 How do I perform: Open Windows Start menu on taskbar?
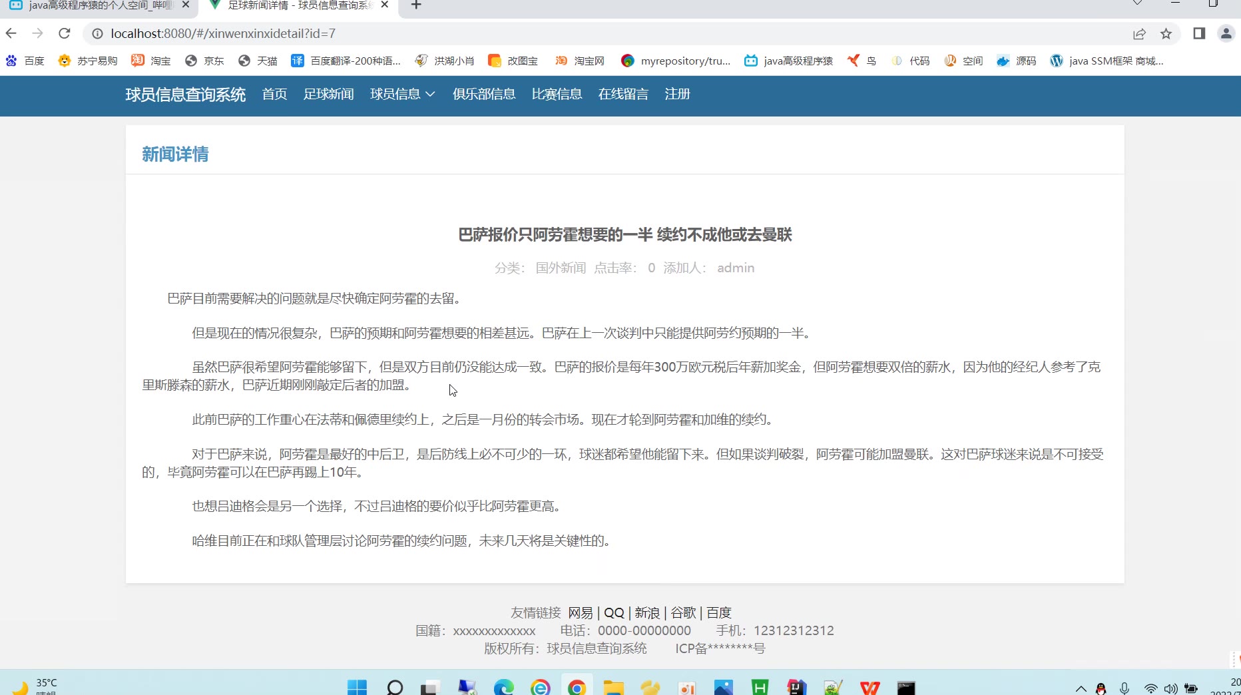pos(357,687)
